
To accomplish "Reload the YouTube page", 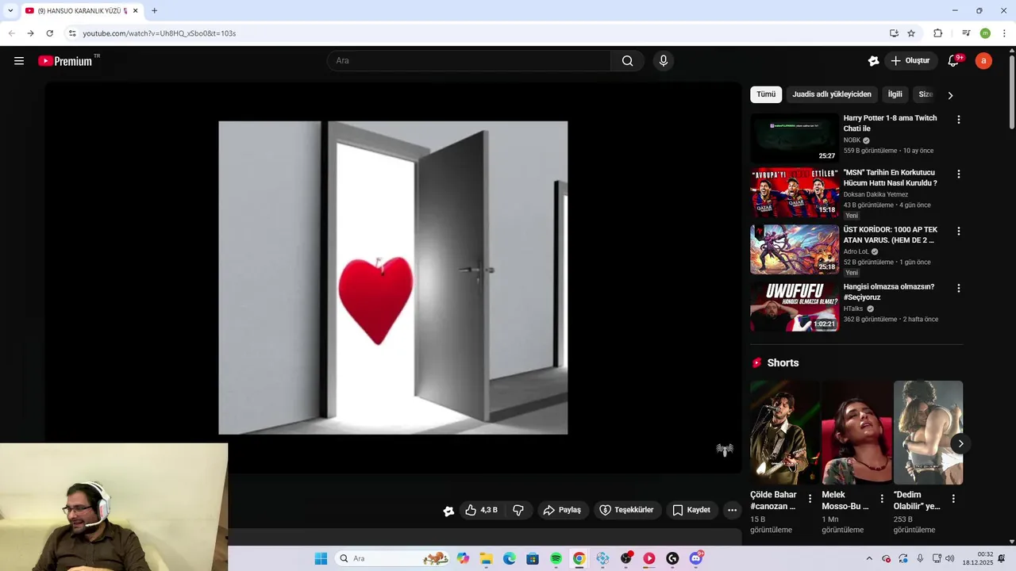I will [x=49, y=33].
